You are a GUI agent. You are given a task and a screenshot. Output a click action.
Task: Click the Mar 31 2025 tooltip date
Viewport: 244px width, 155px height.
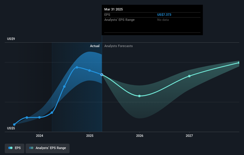click(114, 9)
